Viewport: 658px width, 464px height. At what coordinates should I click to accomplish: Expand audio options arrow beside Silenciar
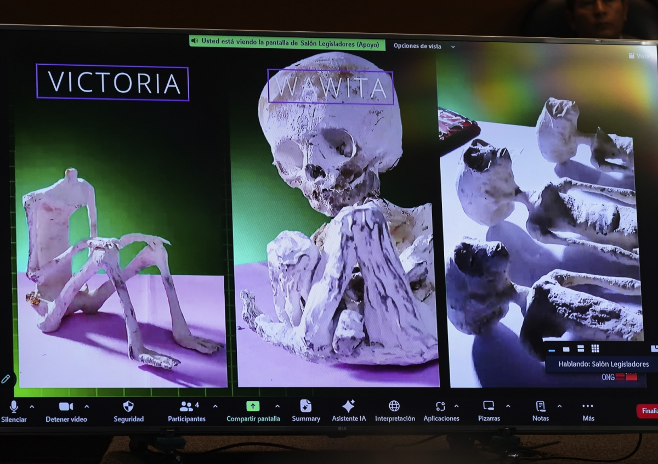point(32,406)
